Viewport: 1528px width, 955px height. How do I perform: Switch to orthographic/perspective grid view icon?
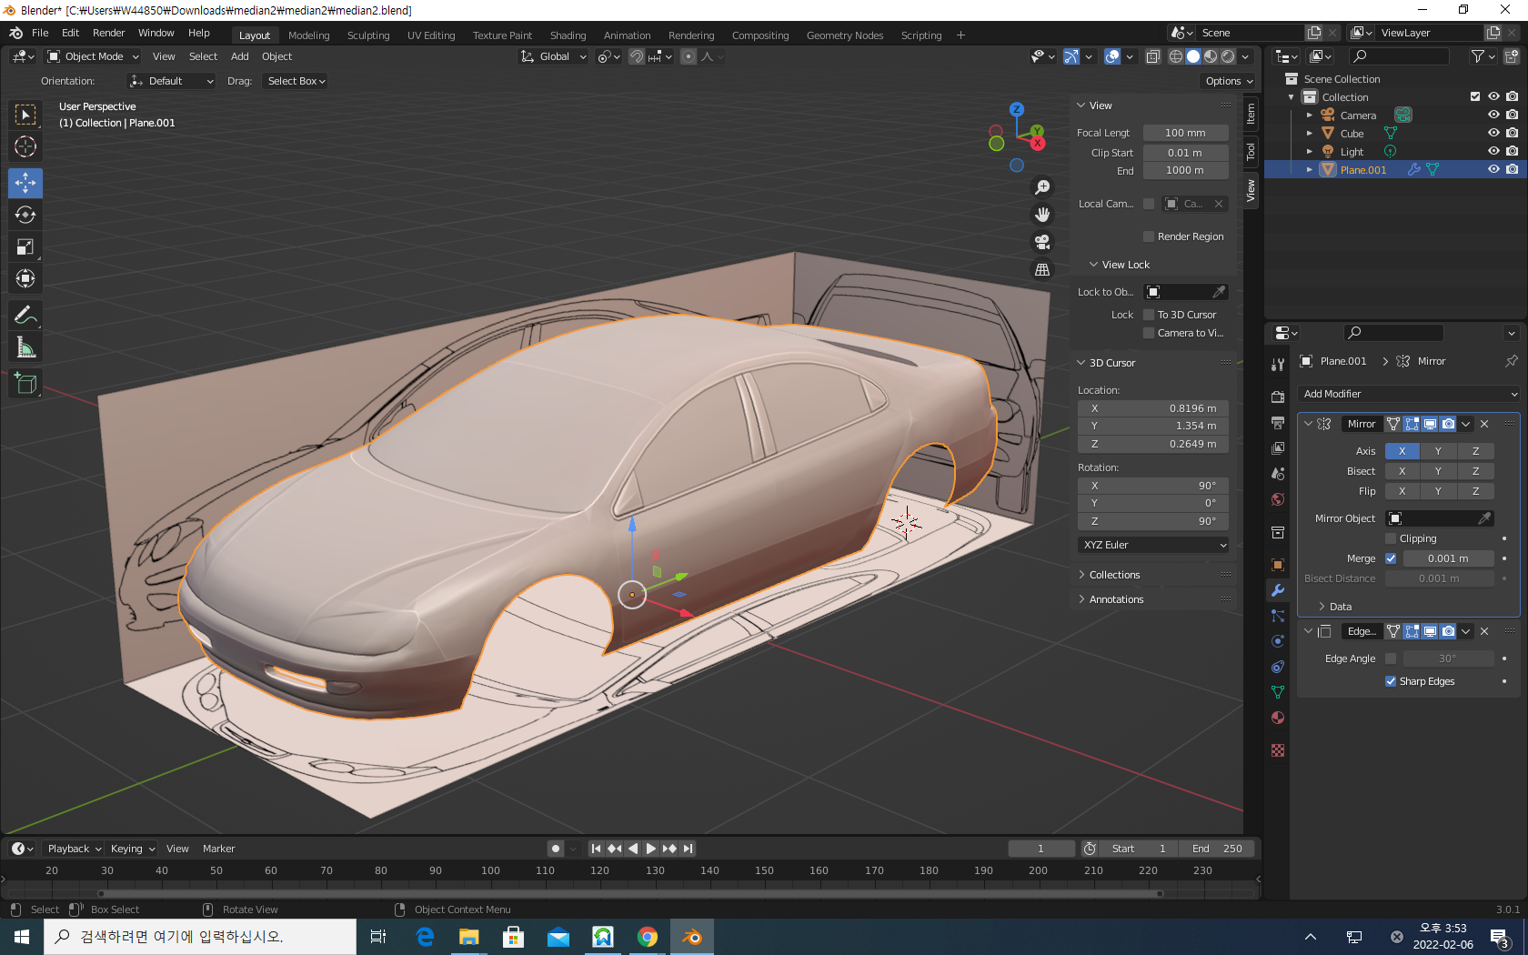pyautogui.click(x=1042, y=270)
